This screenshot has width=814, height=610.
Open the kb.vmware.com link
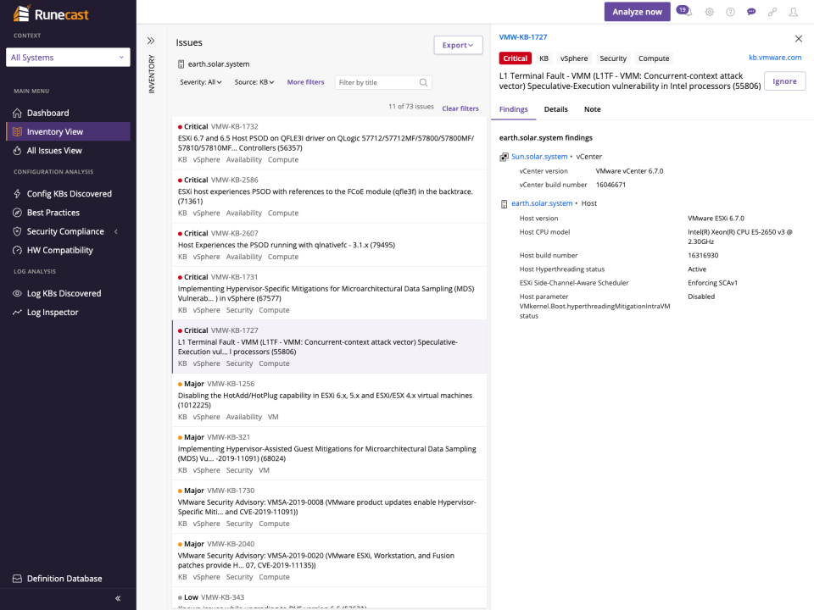774,58
